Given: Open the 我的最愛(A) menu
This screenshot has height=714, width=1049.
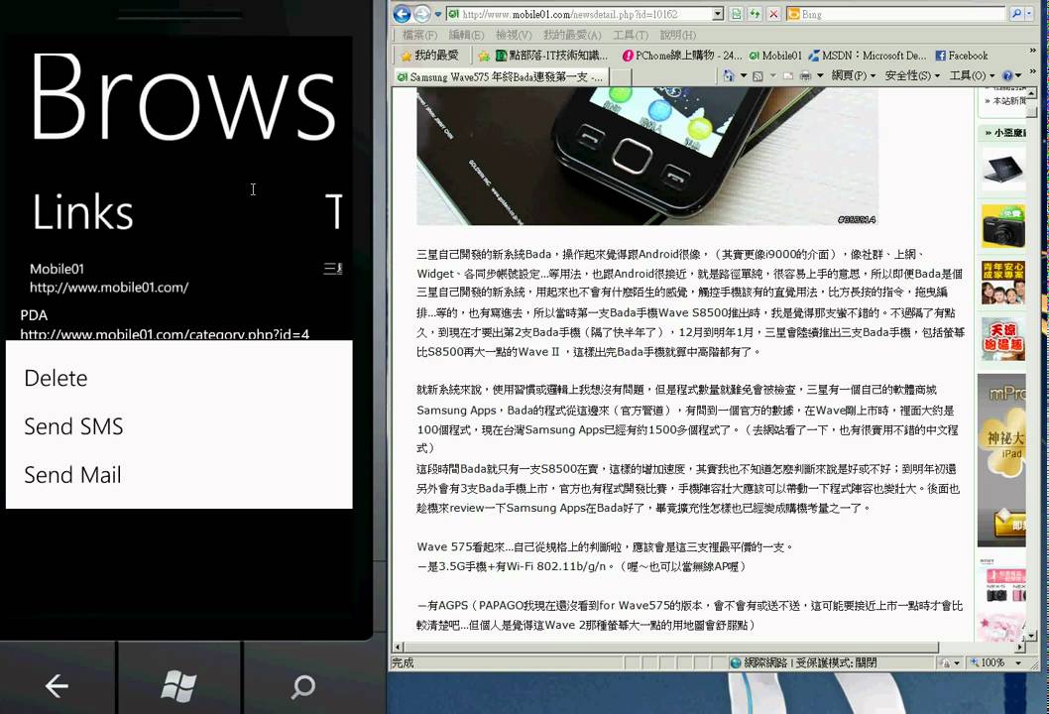Looking at the screenshot, I should pos(572,35).
